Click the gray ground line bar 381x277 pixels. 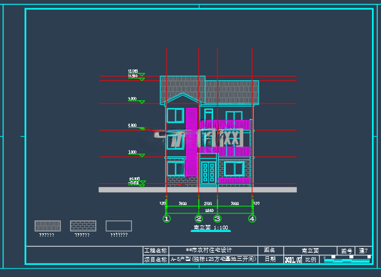click(198, 190)
